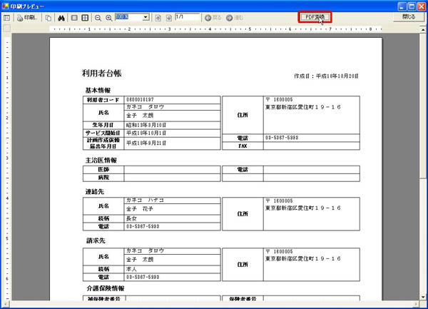The width and height of the screenshot is (428, 309).
Task: Click the horizontal scrollbar track at bottom
Action: (x=212, y=303)
